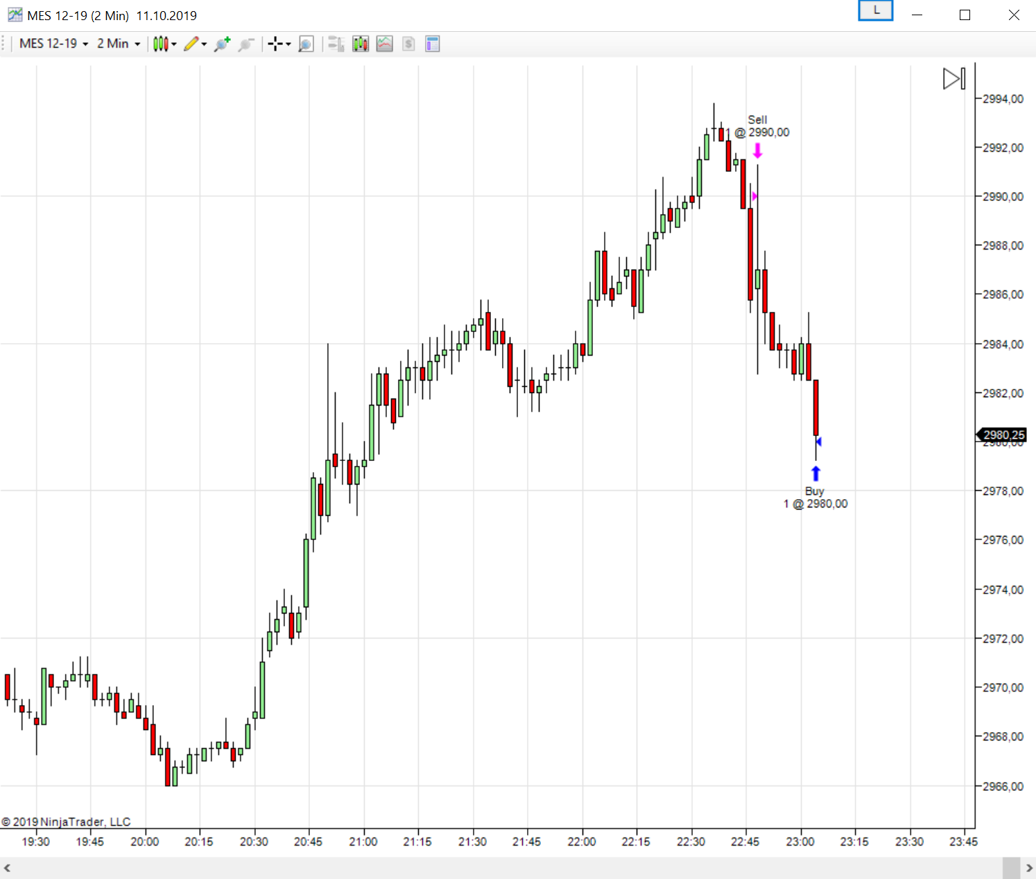The height and width of the screenshot is (879, 1036).
Task: Click the Strategies dollar-sheet icon
Action: click(x=408, y=44)
